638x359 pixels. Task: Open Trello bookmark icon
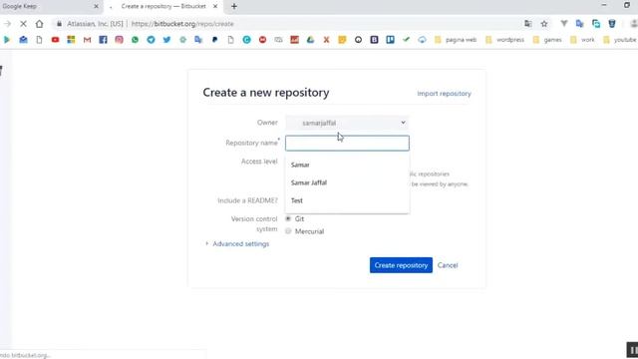pyautogui.click(x=390, y=40)
